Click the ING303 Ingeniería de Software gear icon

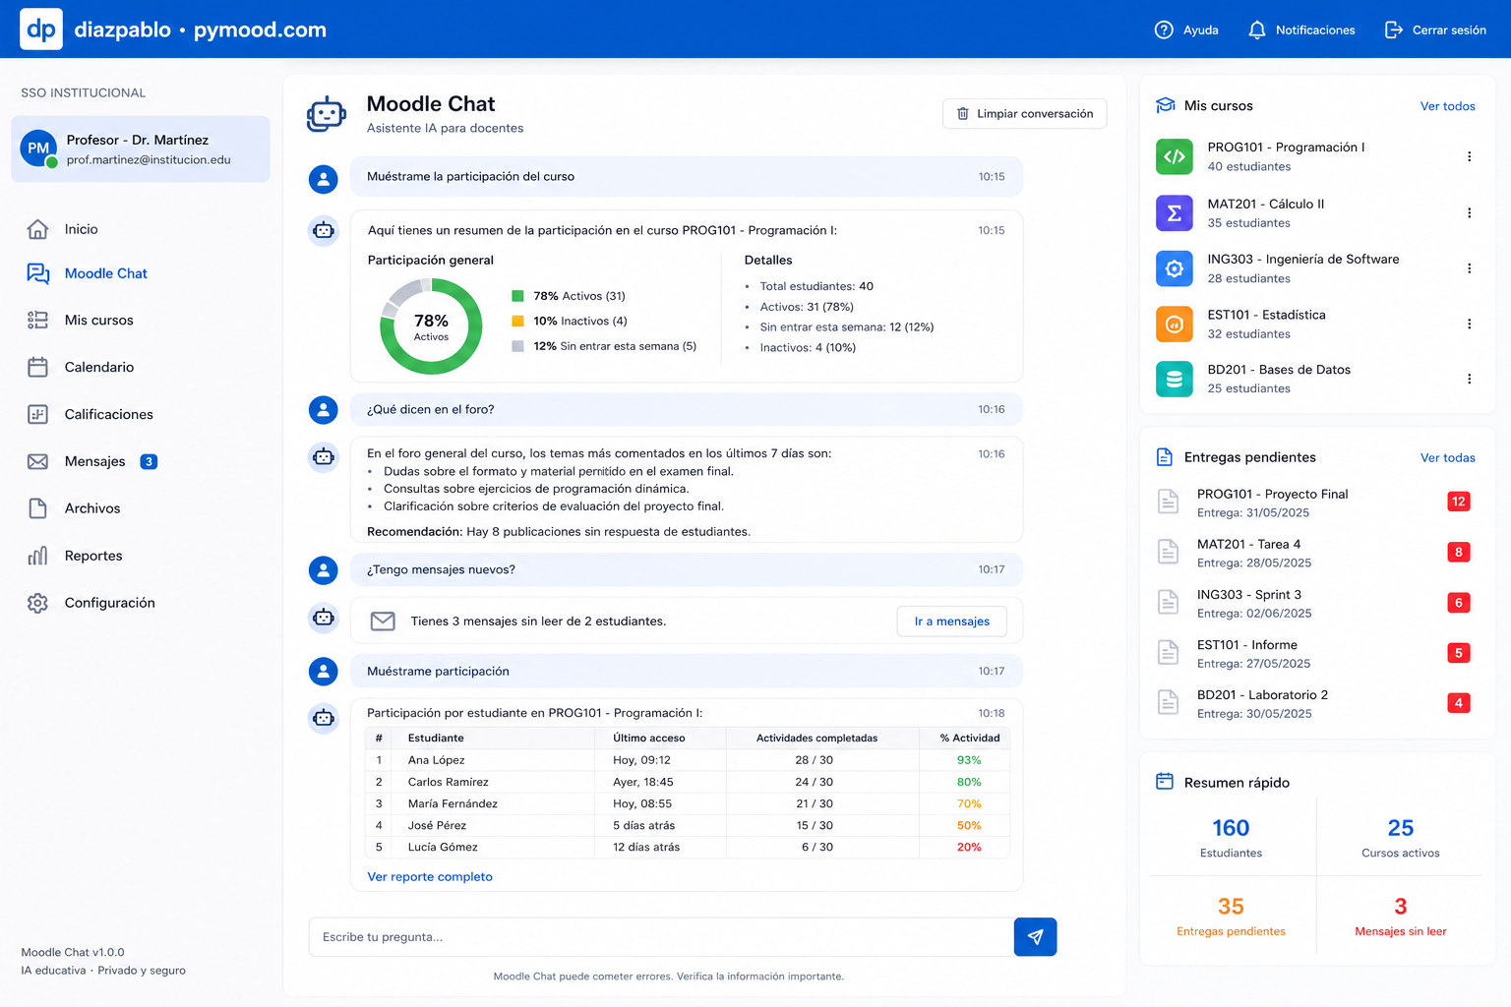click(x=1174, y=268)
